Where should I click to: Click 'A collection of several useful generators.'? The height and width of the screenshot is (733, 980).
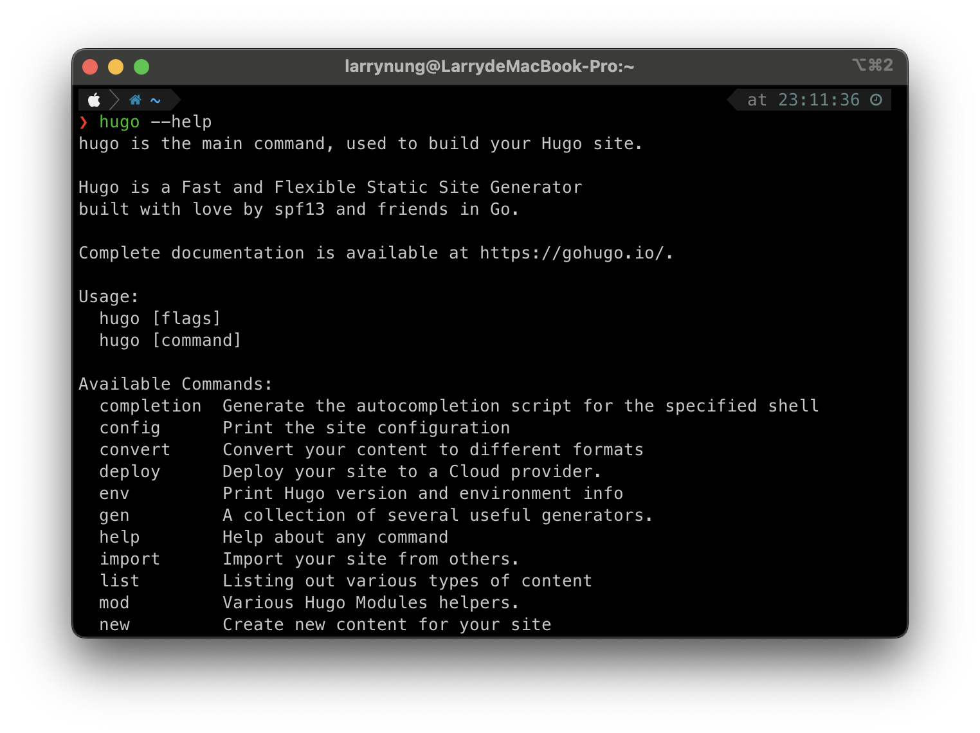437,516
